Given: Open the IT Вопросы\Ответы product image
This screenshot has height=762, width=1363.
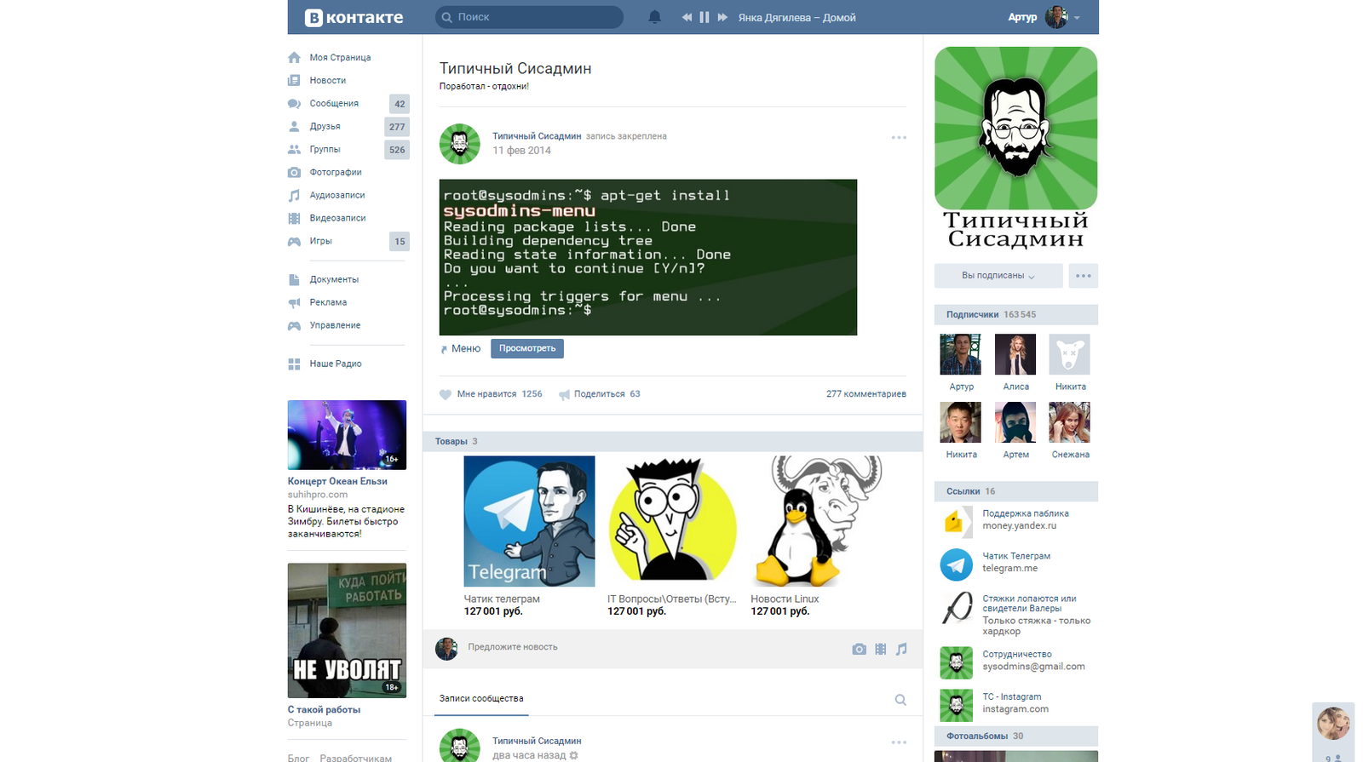Looking at the screenshot, I should (x=673, y=521).
